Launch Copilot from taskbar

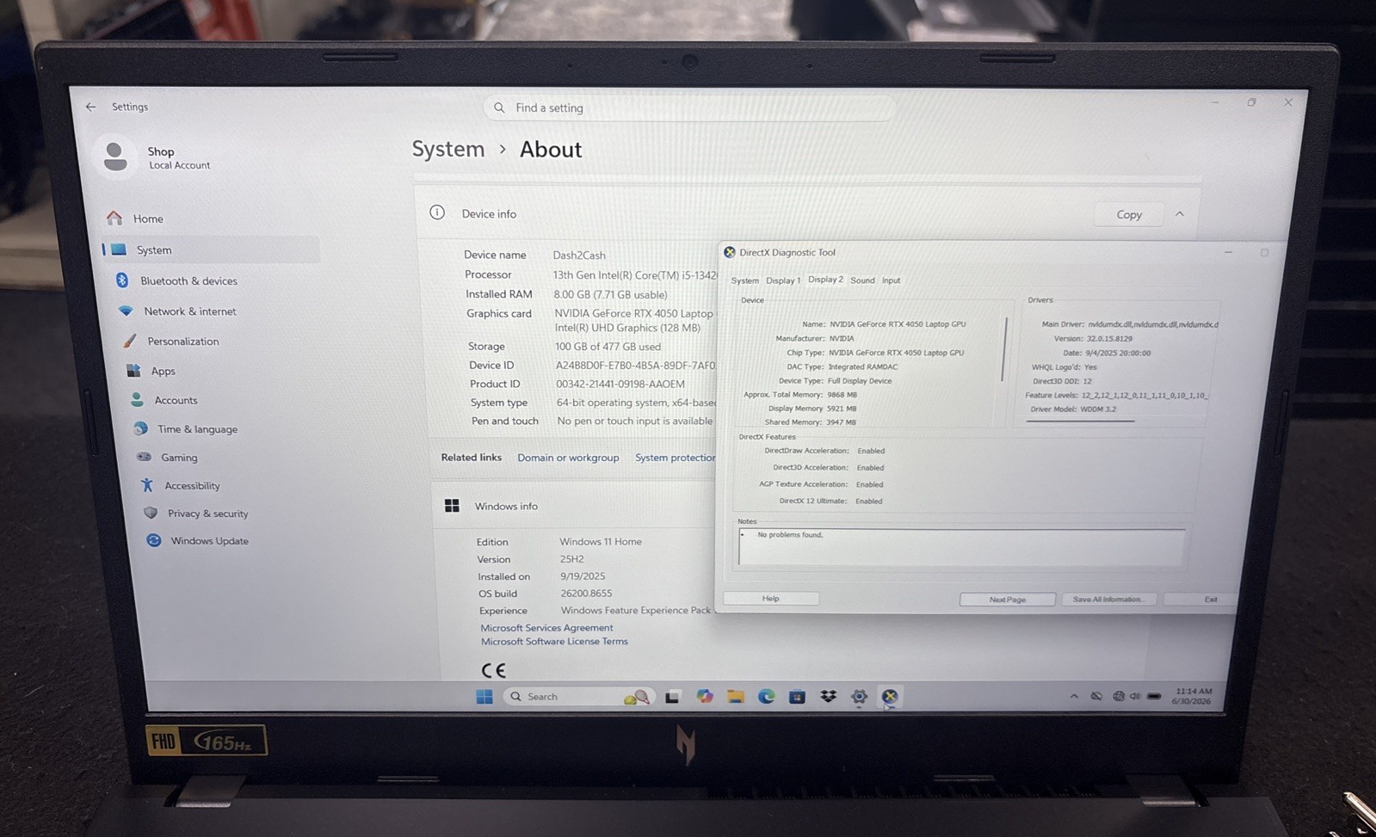click(x=705, y=697)
